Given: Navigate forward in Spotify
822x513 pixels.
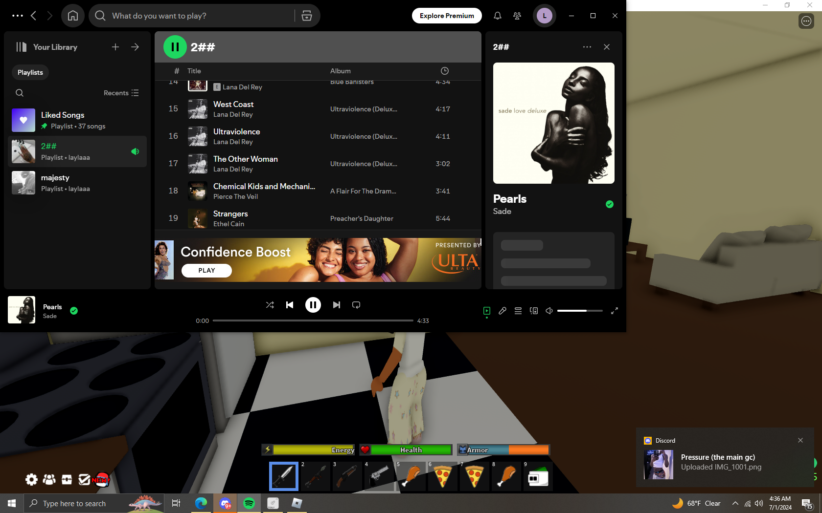Looking at the screenshot, I should pyautogui.click(x=49, y=16).
